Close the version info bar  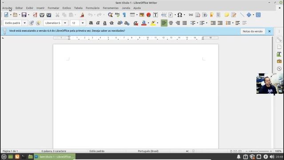tap(269, 31)
